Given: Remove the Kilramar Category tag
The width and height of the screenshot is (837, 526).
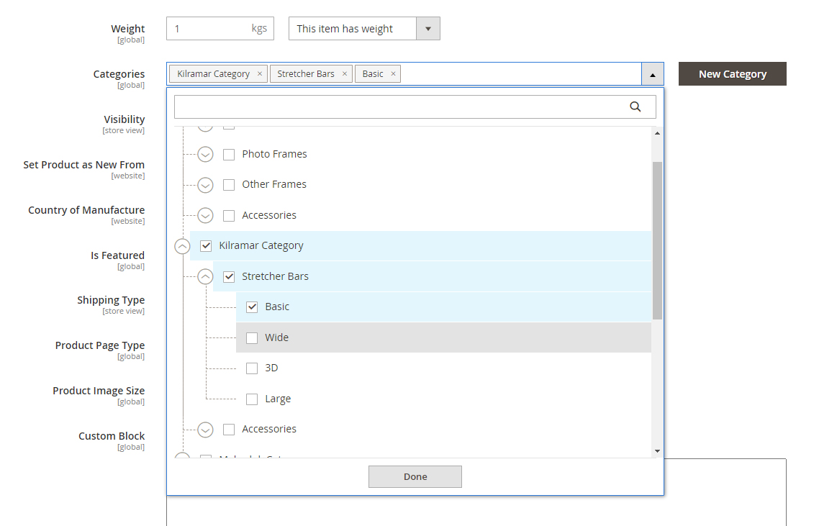Looking at the screenshot, I should point(259,73).
